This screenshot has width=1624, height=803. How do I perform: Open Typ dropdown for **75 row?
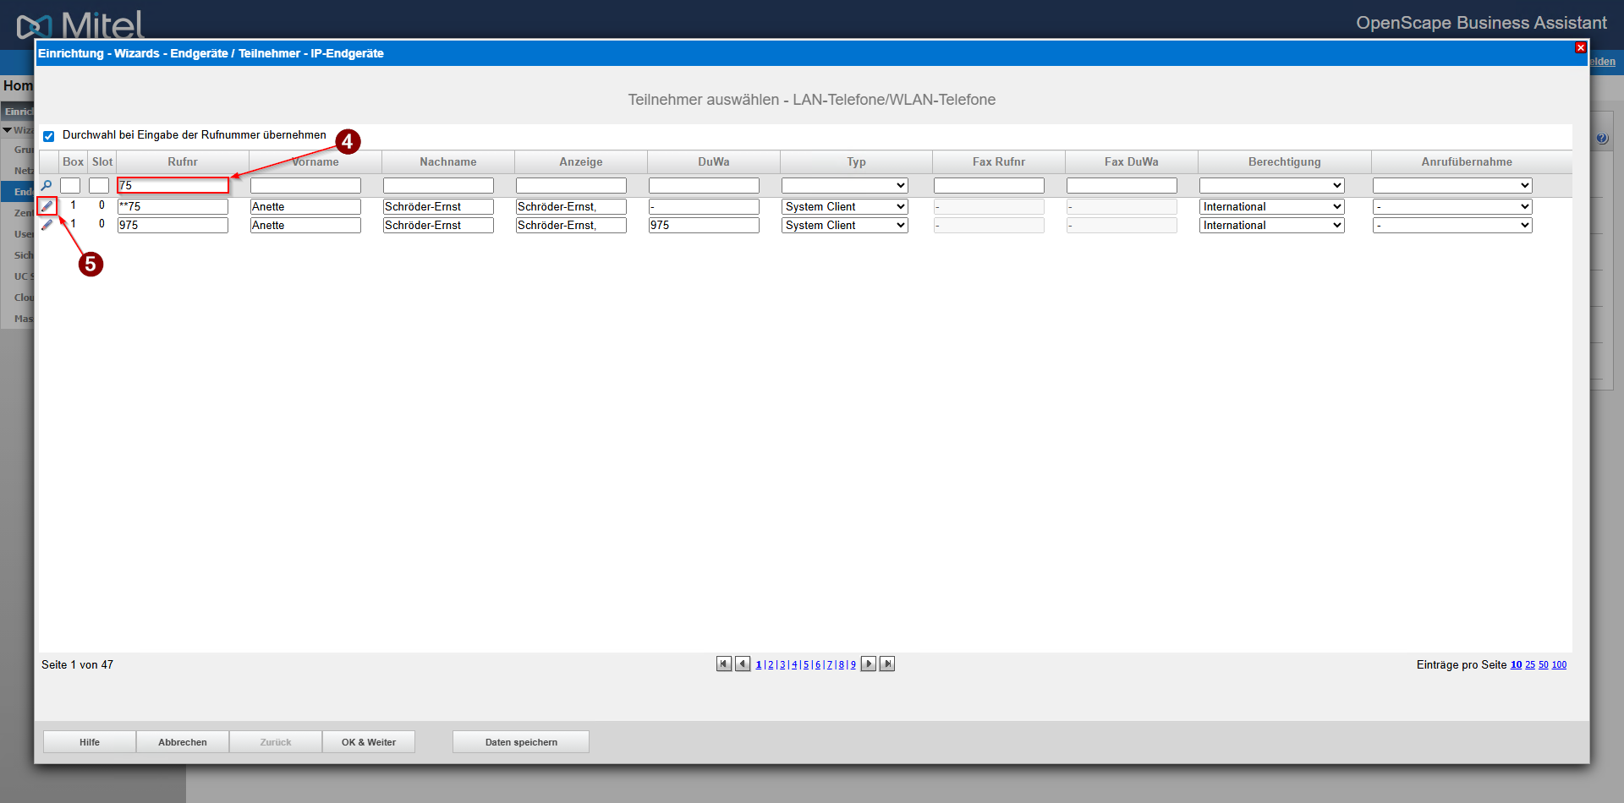[x=844, y=206]
